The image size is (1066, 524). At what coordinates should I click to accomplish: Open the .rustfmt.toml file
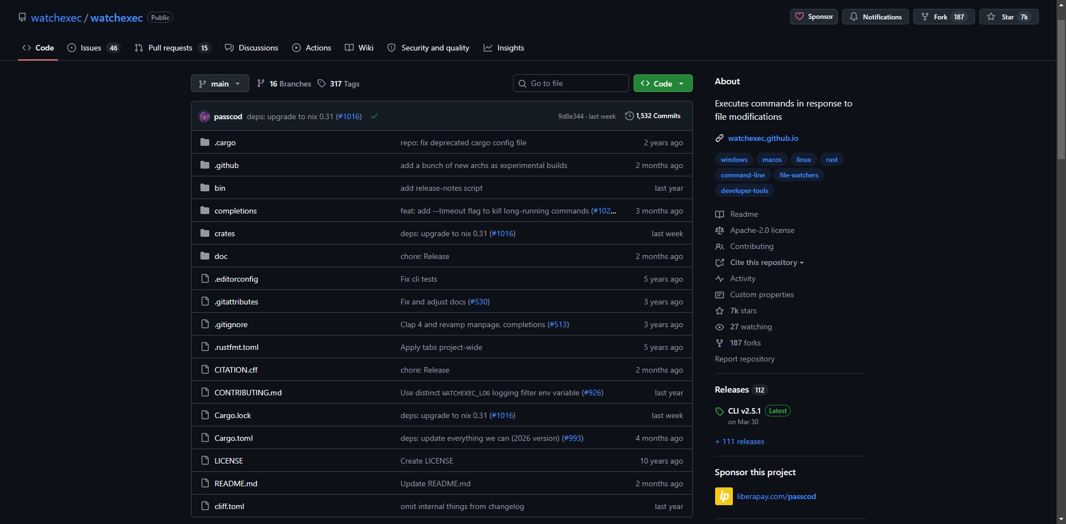[237, 347]
